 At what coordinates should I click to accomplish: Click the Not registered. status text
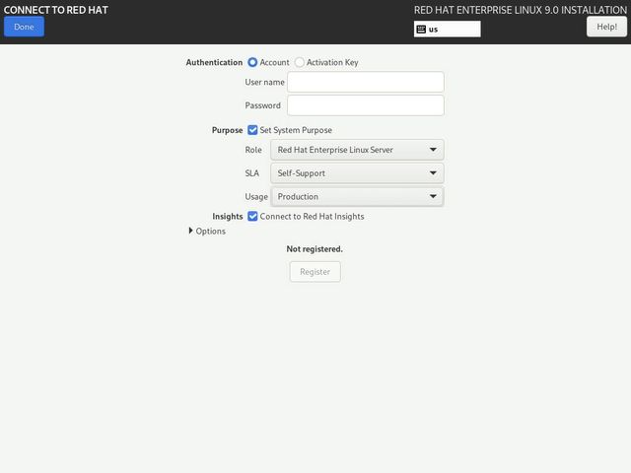coord(315,249)
